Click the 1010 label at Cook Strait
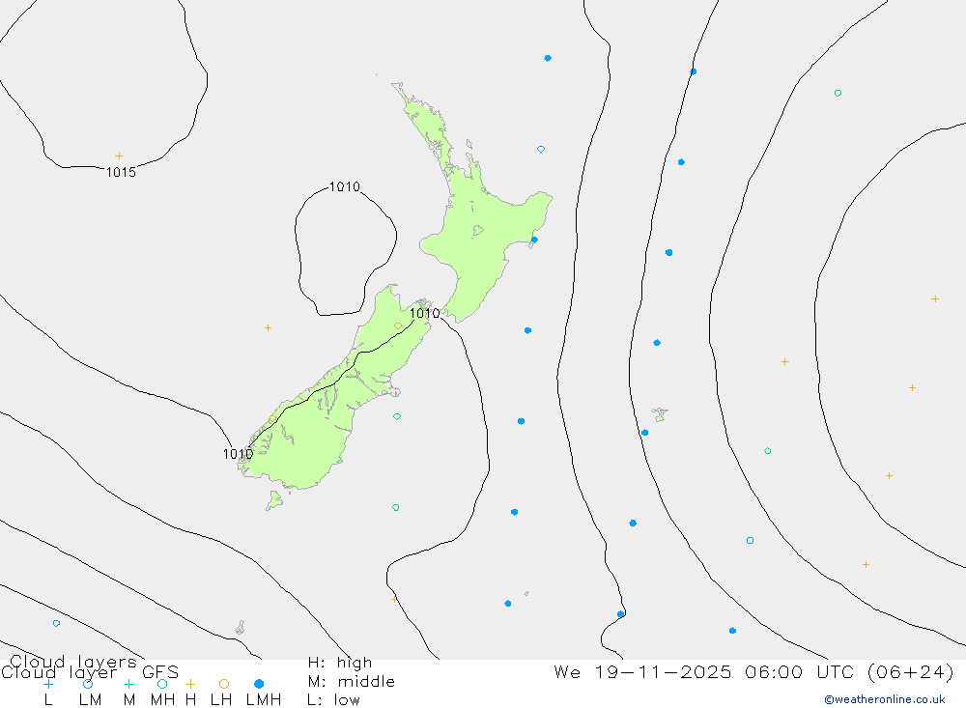Viewport: 966px width, 708px height. [424, 313]
